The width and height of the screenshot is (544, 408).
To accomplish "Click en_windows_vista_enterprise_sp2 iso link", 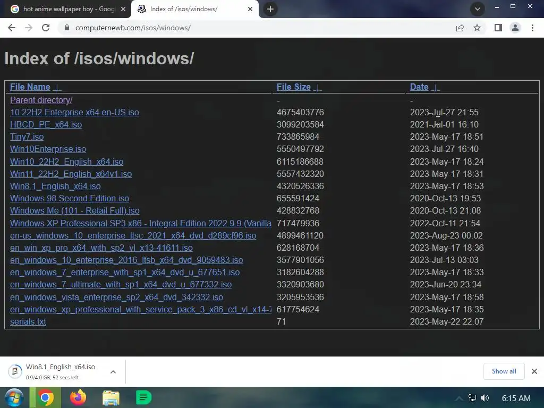I will coord(116,297).
